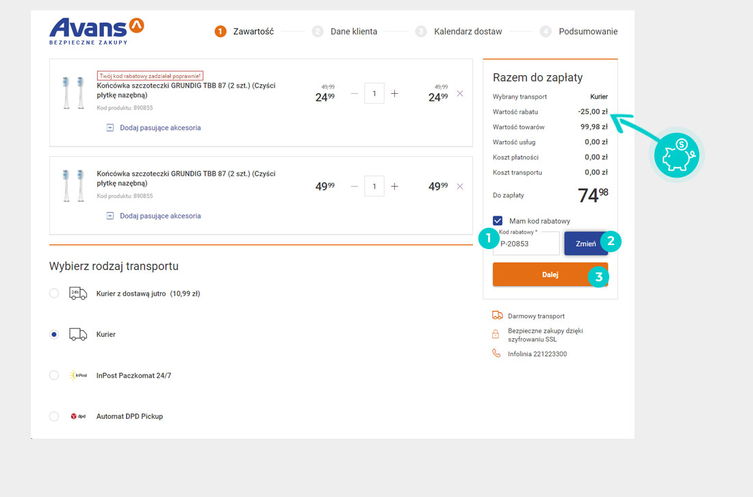Click 'Twój kod rabatowy zadziałał poprawnie!' label
Viewport: 753px width, 497px height.
tap(150, 76)
